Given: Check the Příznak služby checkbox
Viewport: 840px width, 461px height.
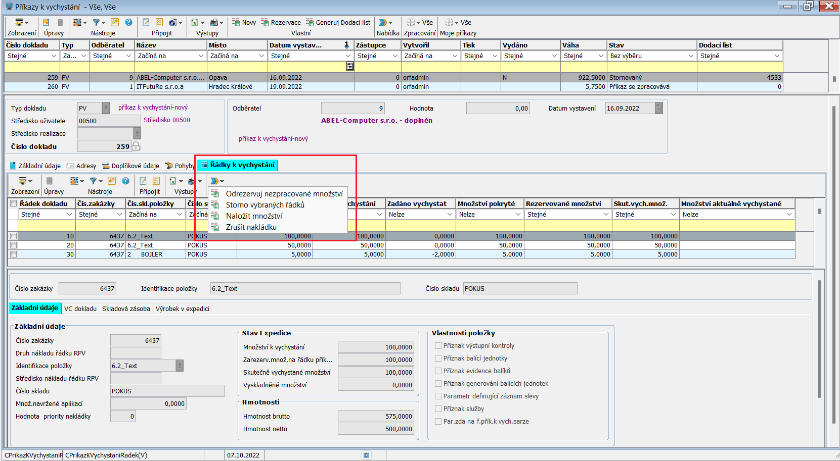Looking at the screenshot, I should [x=438, y=408].
